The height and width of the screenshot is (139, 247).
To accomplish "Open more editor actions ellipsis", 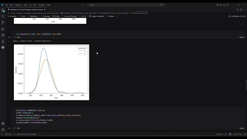I will 244,9.
